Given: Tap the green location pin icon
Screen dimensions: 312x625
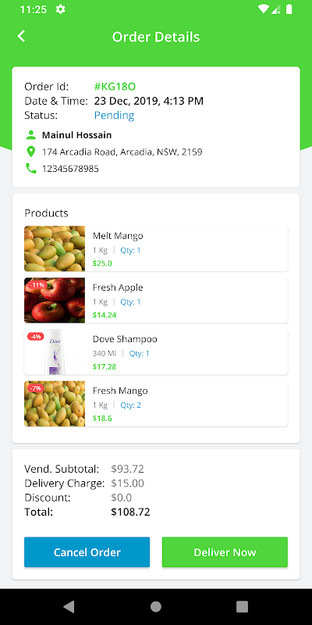Looking at the screenshot, I should [x=30, y=152].
